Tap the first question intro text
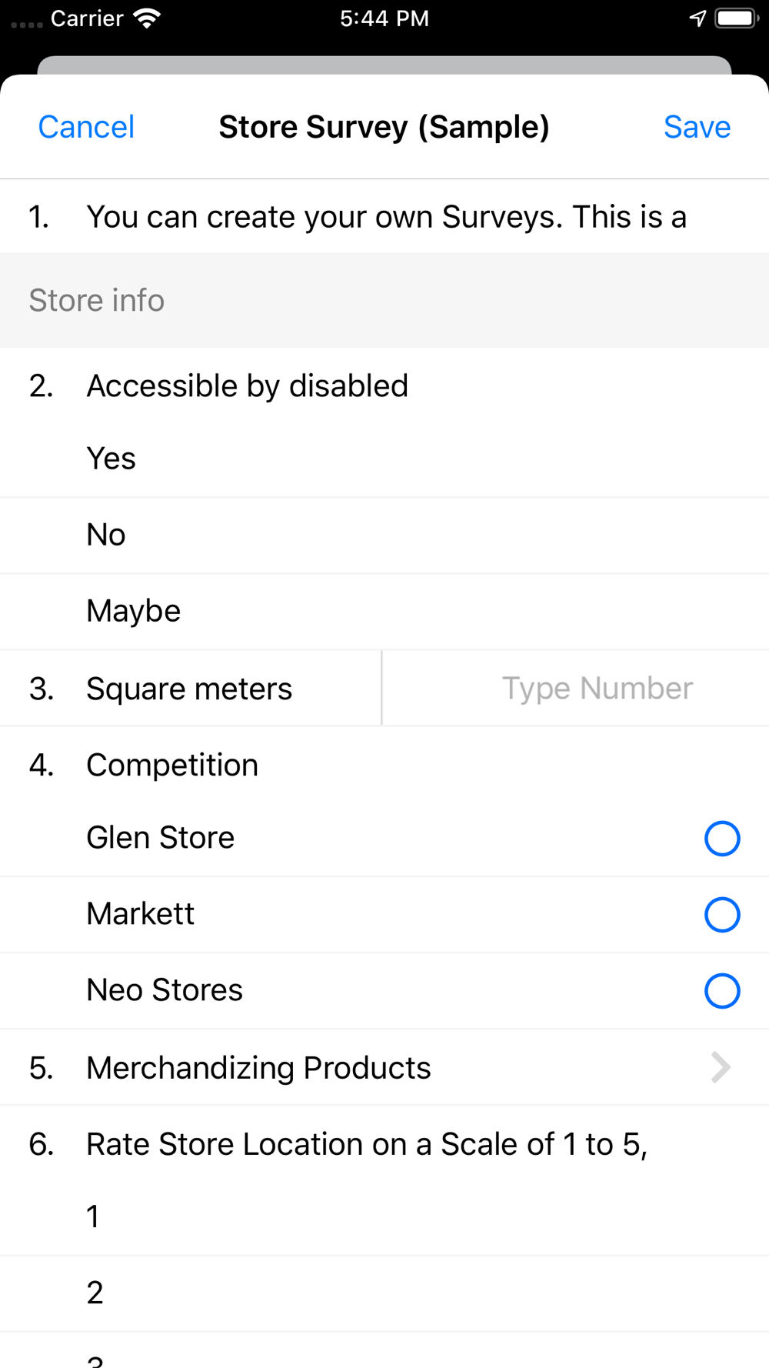Viewport: 769px width, 1368px height. coord(386,217)
